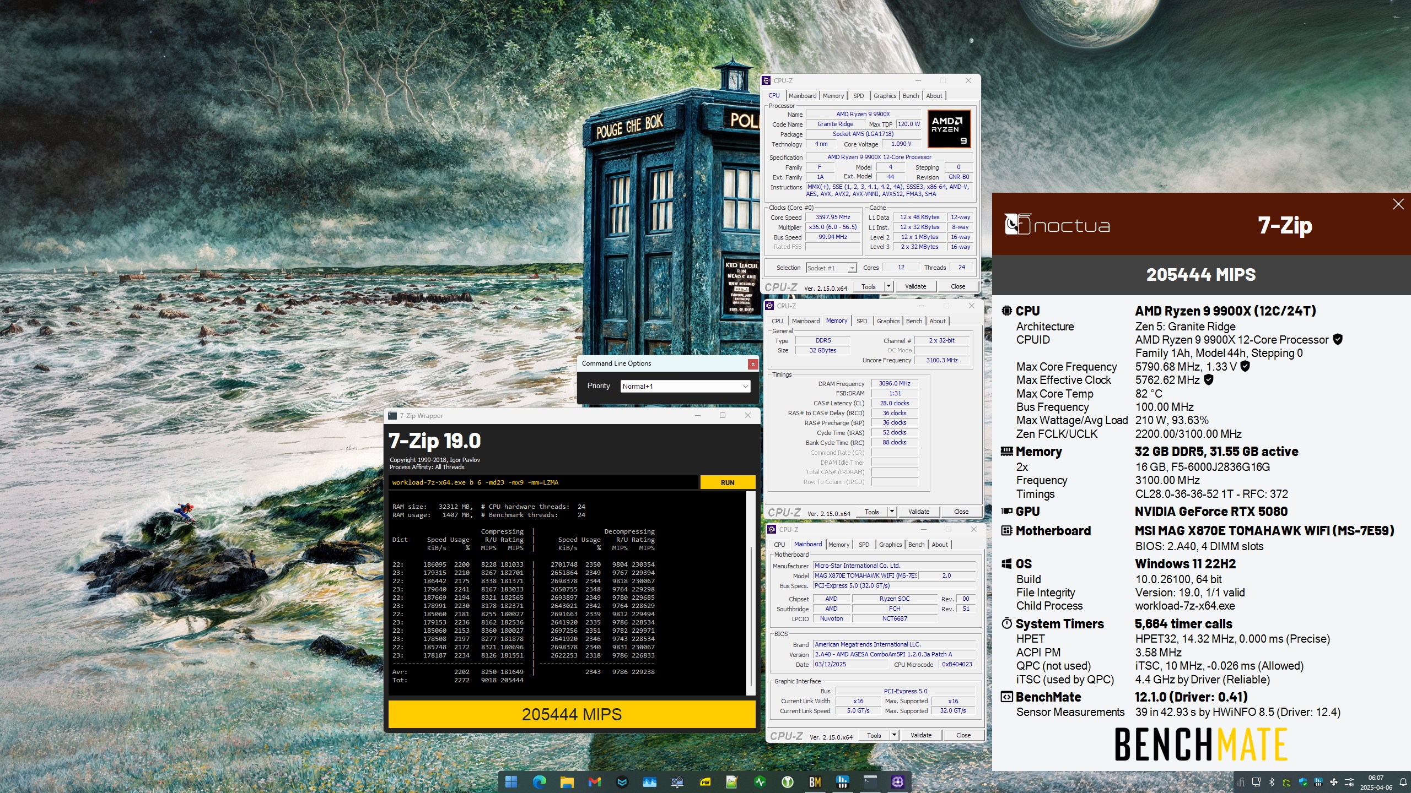1411x793 pixels.
Task: Open the green pulse monitor taskbar icon
Action: click(x=760, y=781)
